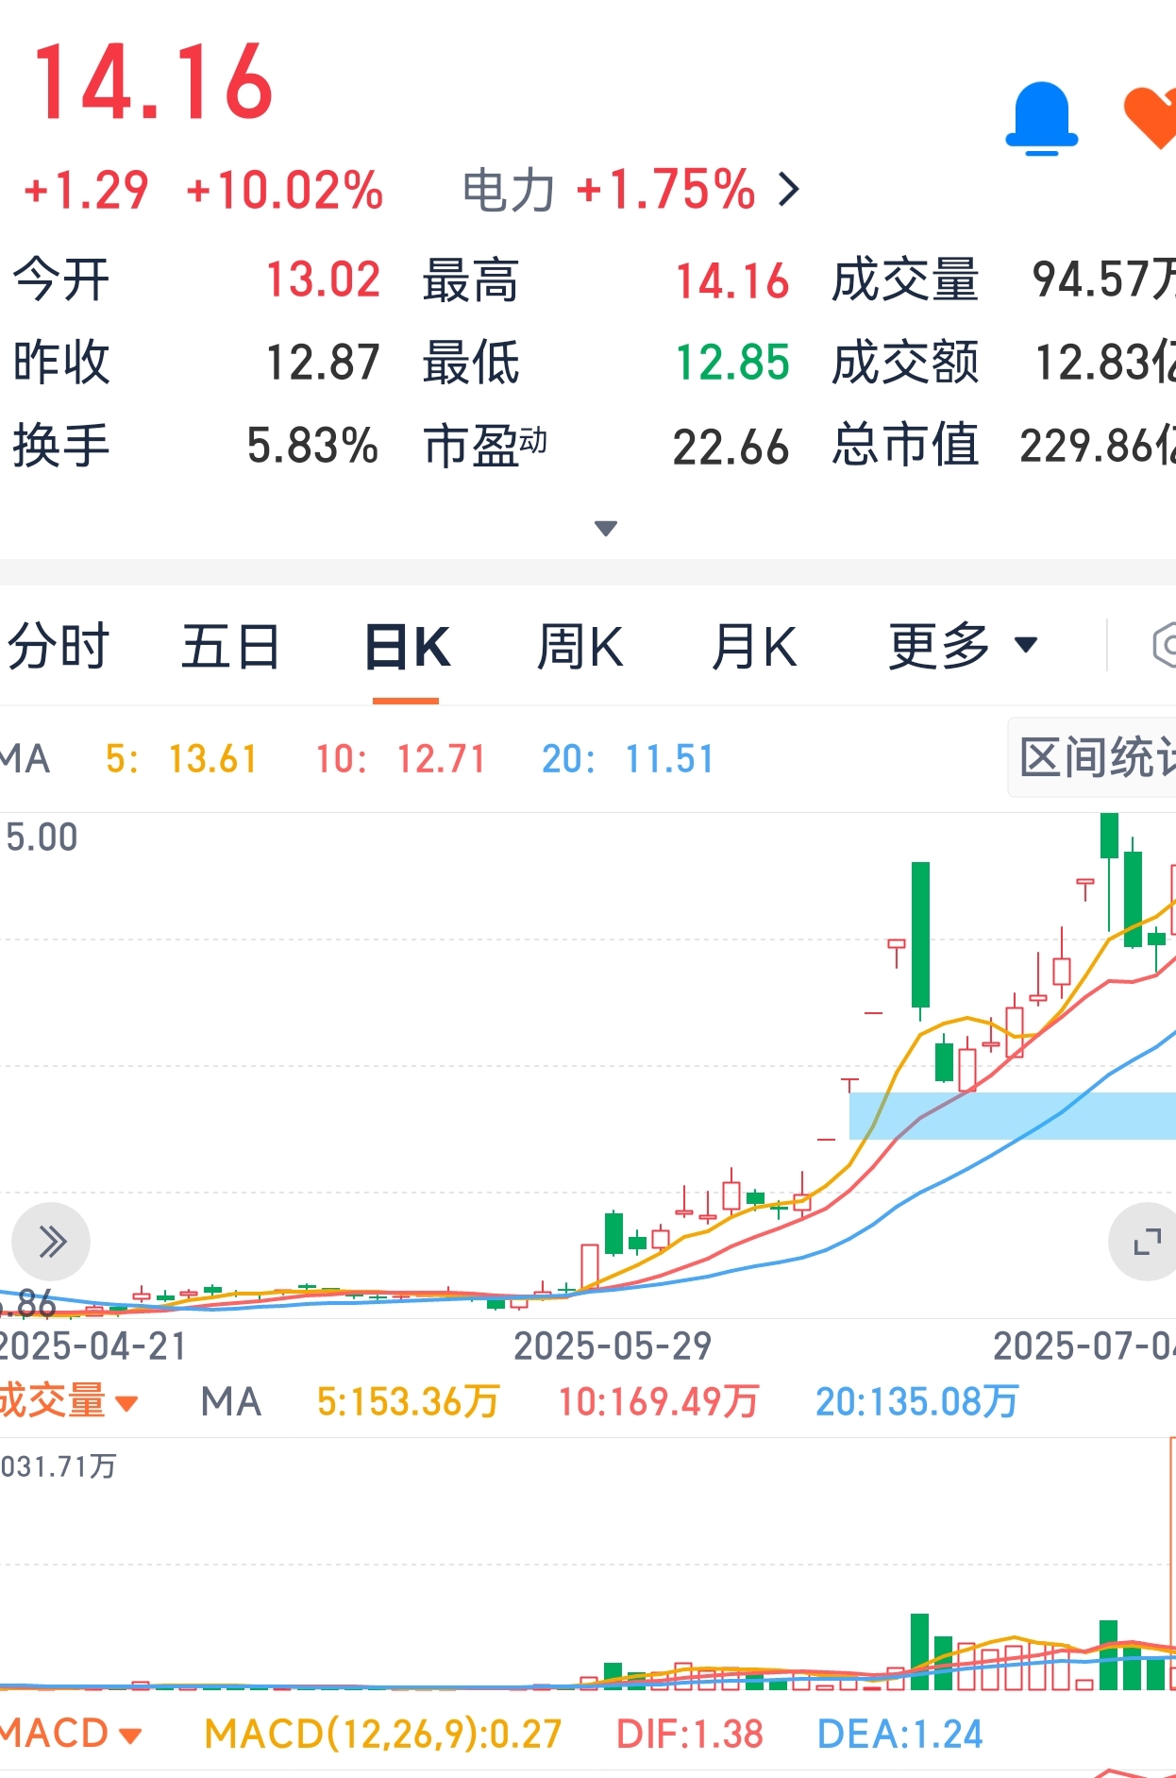The image size is (1176, 1778).
Task: Tap the DEA:1.24 label
Action: coord(900,1734)
